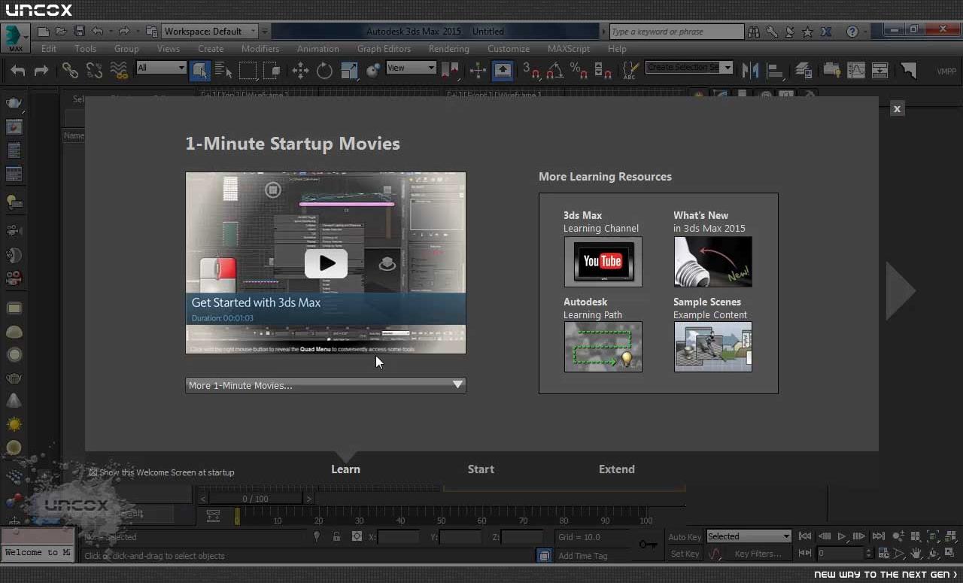The image size is (963, 583).
Task: Click the Select and Link chain icon
Action: (x=70, y=70)
